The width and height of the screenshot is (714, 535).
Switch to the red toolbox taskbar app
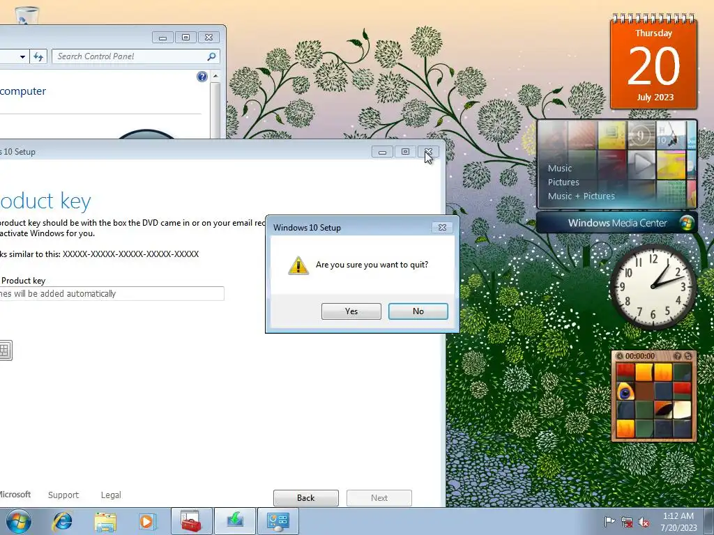click(x=191, y=521)
